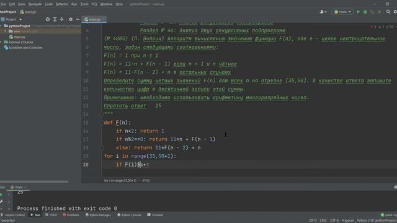Click main.py breadcrumb in navigation bar
The height and width of the screenshot is (223, 397).
click(x=28, y=12)
